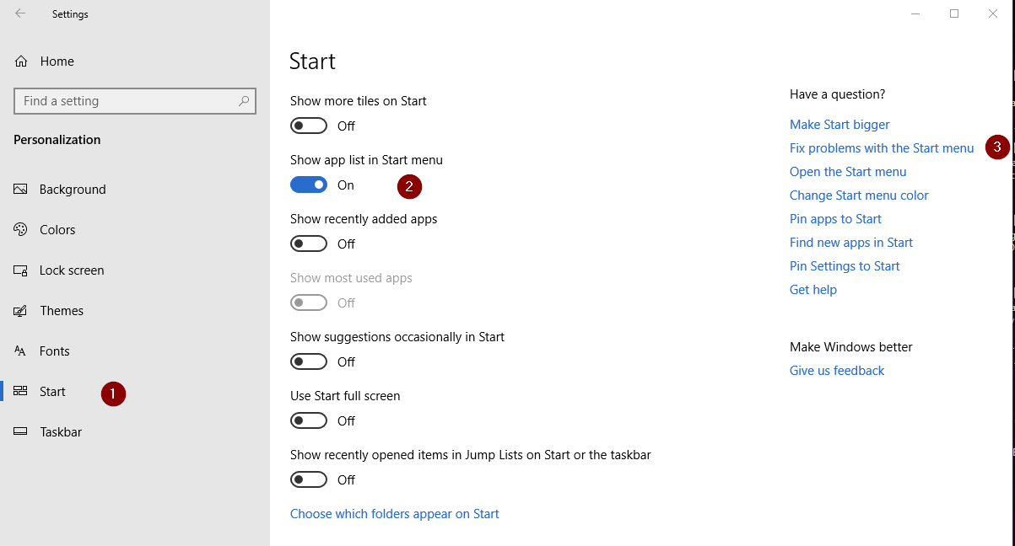Screen dimensions: 1015x546
Task: Click the Taskbar icon in sidebar
Action: 21,432
